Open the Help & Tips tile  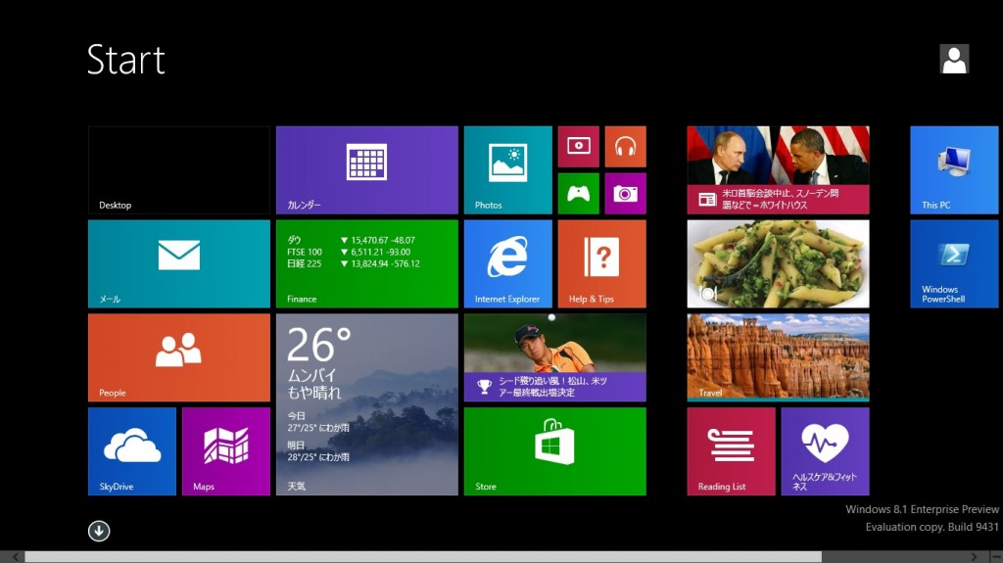[602, 264]
